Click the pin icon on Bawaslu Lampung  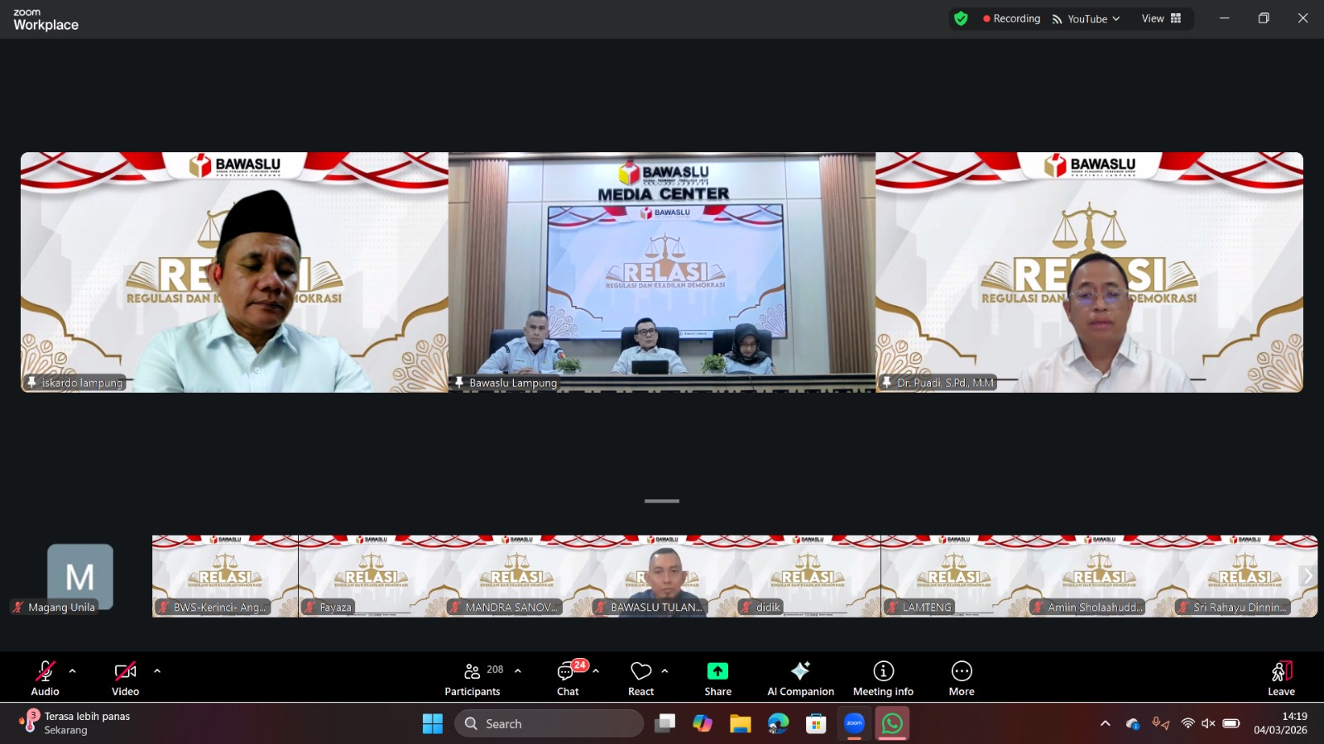pyautogui.click(x=459, y=382)
